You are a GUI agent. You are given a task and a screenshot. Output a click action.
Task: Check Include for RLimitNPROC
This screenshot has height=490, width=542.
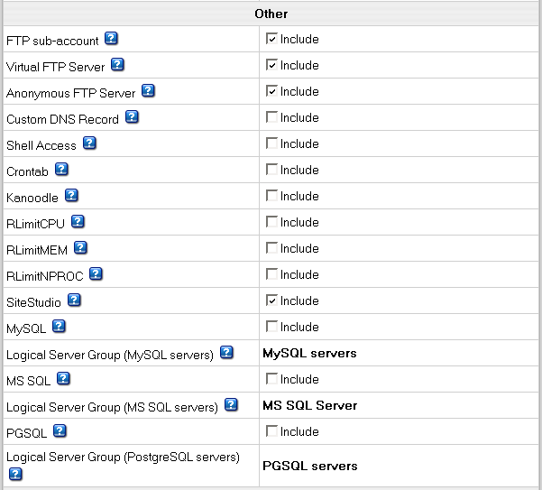[x=271, y=273]
